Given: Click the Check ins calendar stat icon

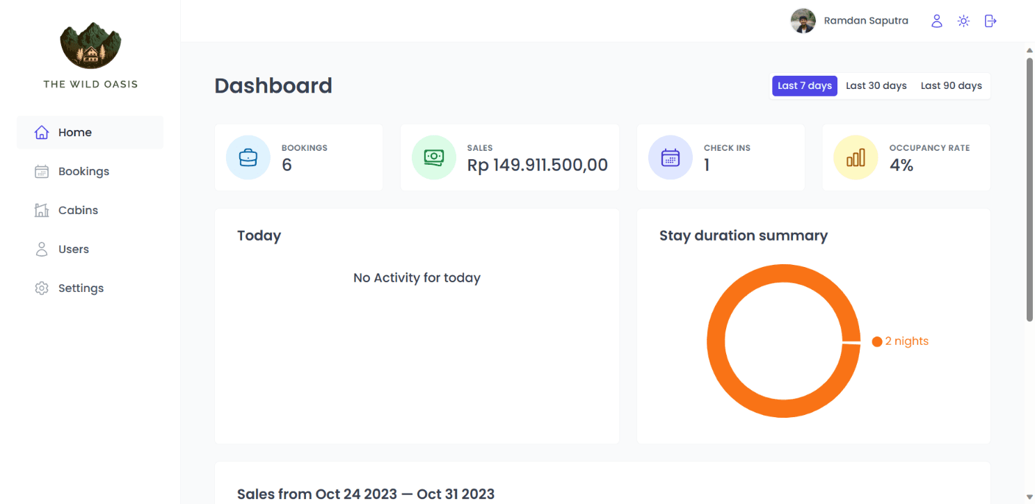Looking at the screenshot, I should (x=671, y=157).
